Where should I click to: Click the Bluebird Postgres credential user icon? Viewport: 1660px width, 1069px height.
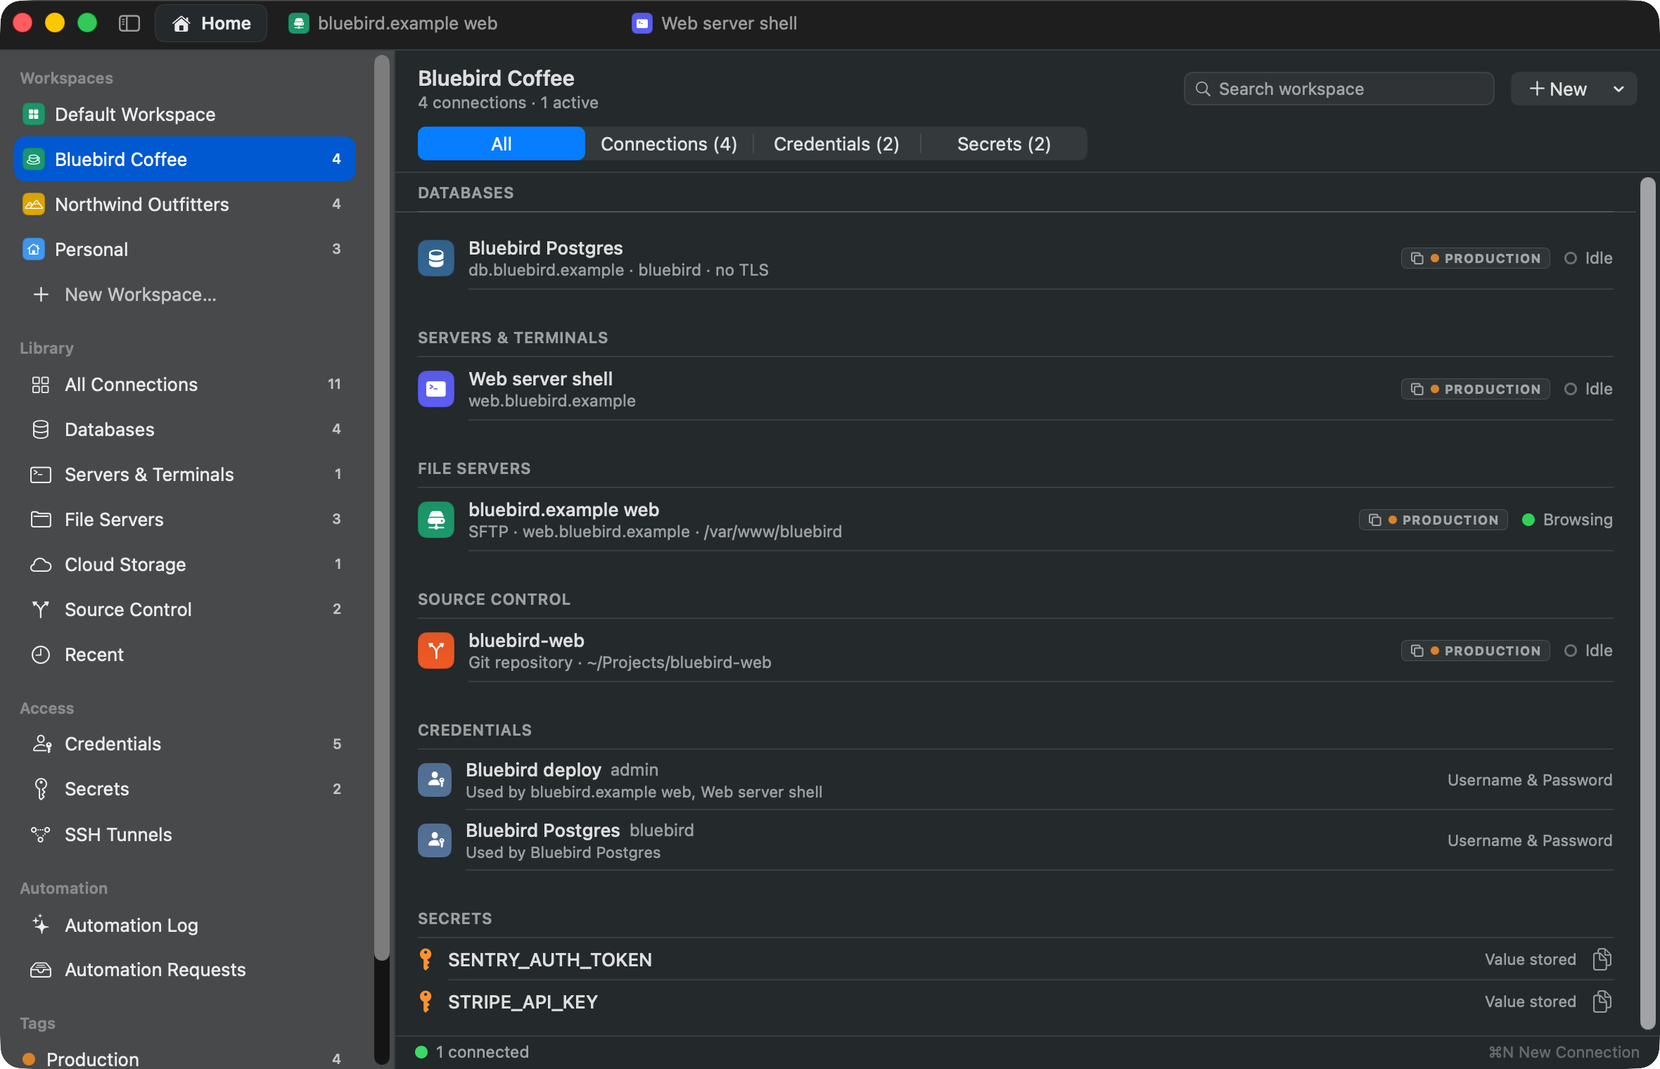point(435,840)
